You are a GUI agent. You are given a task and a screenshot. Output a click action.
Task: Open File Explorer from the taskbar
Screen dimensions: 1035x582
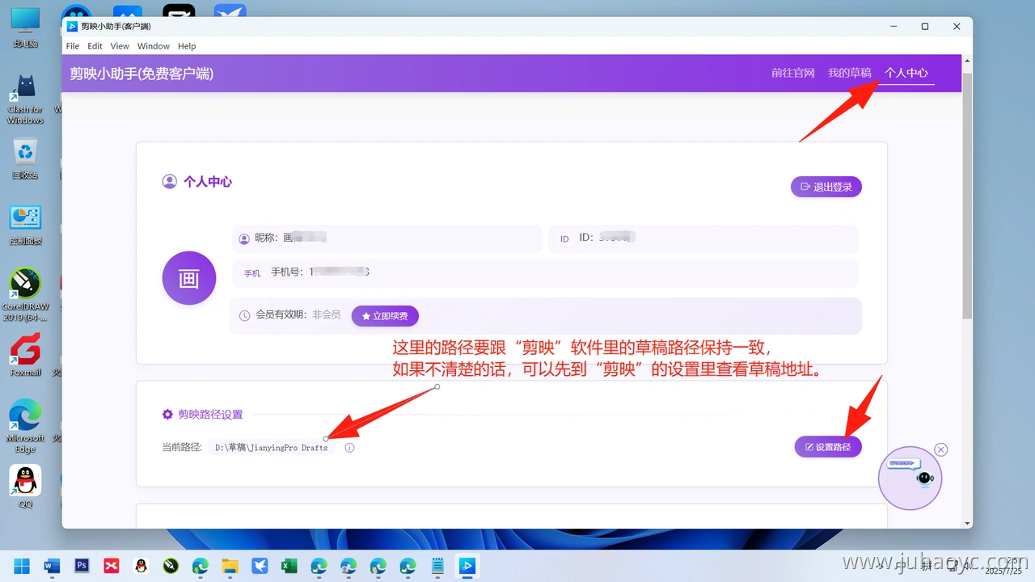coord(230,566)
